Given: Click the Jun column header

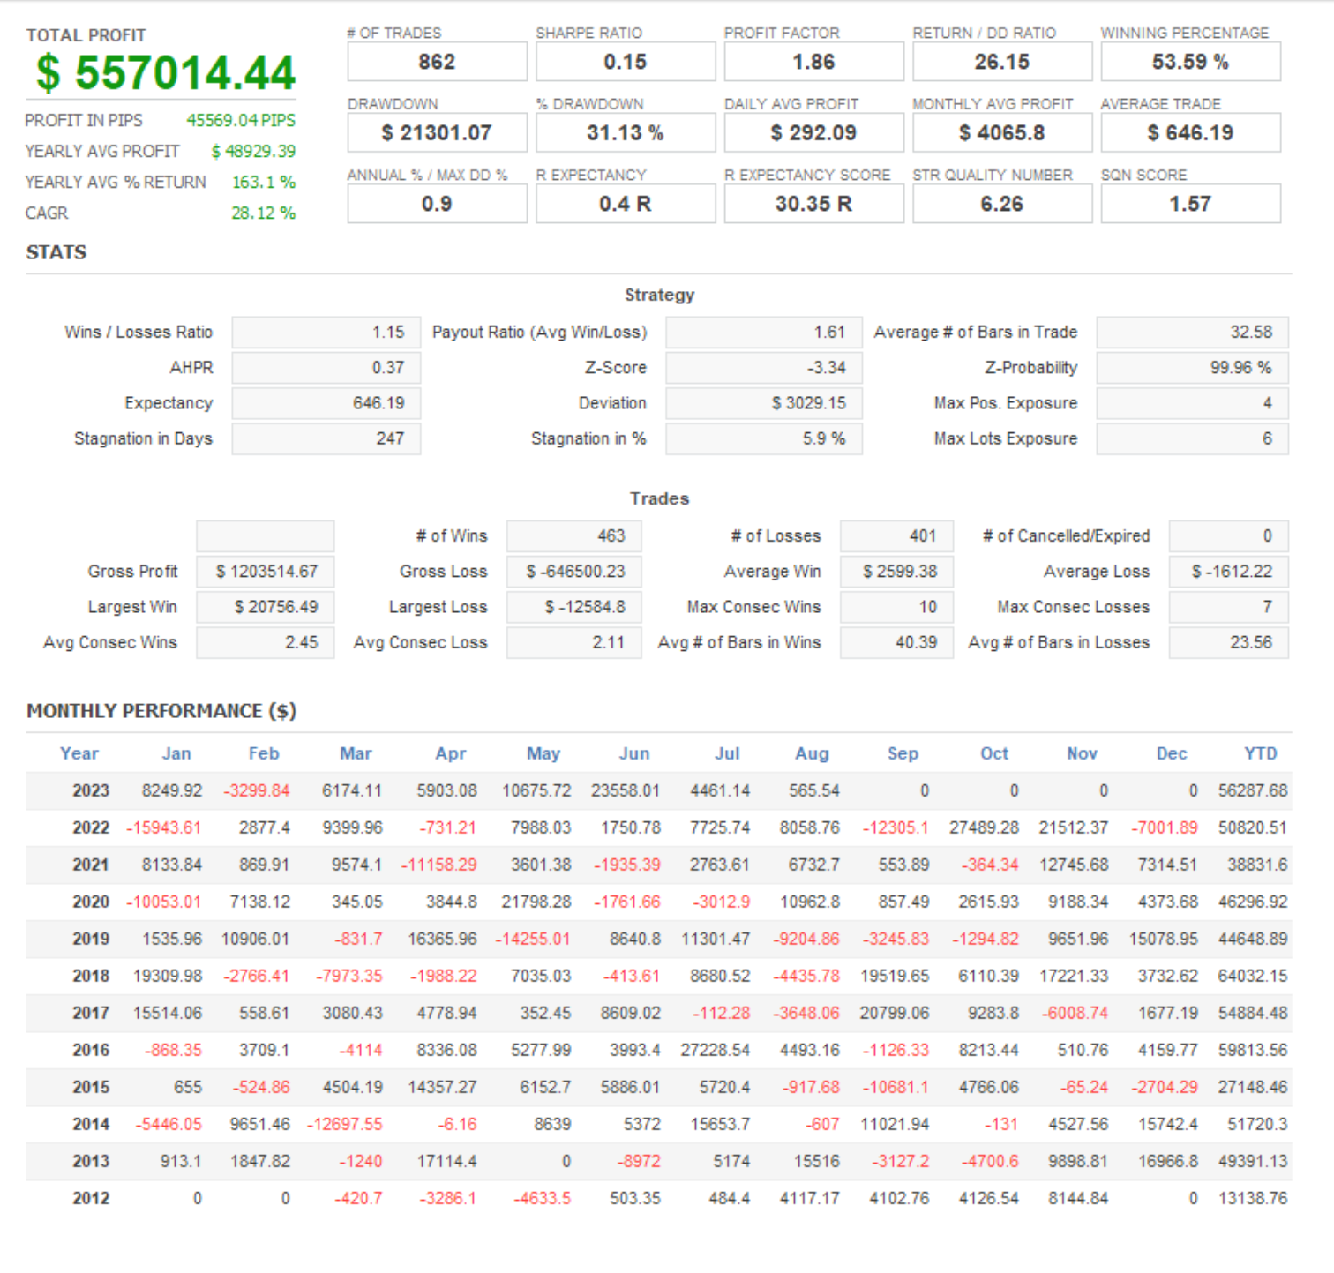Looking at the screenshot, I should coord(634,753).
